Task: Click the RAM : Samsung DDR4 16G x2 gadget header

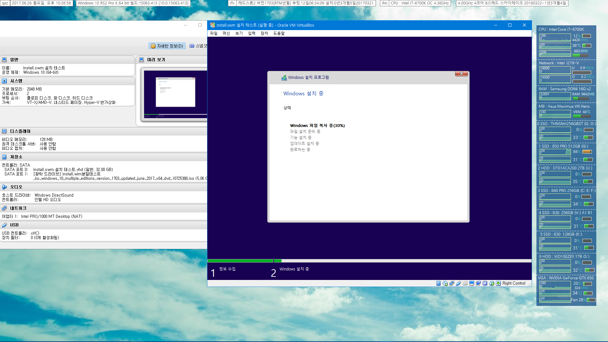Action: 565,89
